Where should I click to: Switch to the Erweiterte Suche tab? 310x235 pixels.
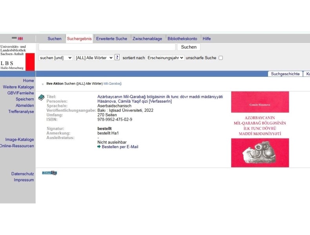[x=111, y=39]
